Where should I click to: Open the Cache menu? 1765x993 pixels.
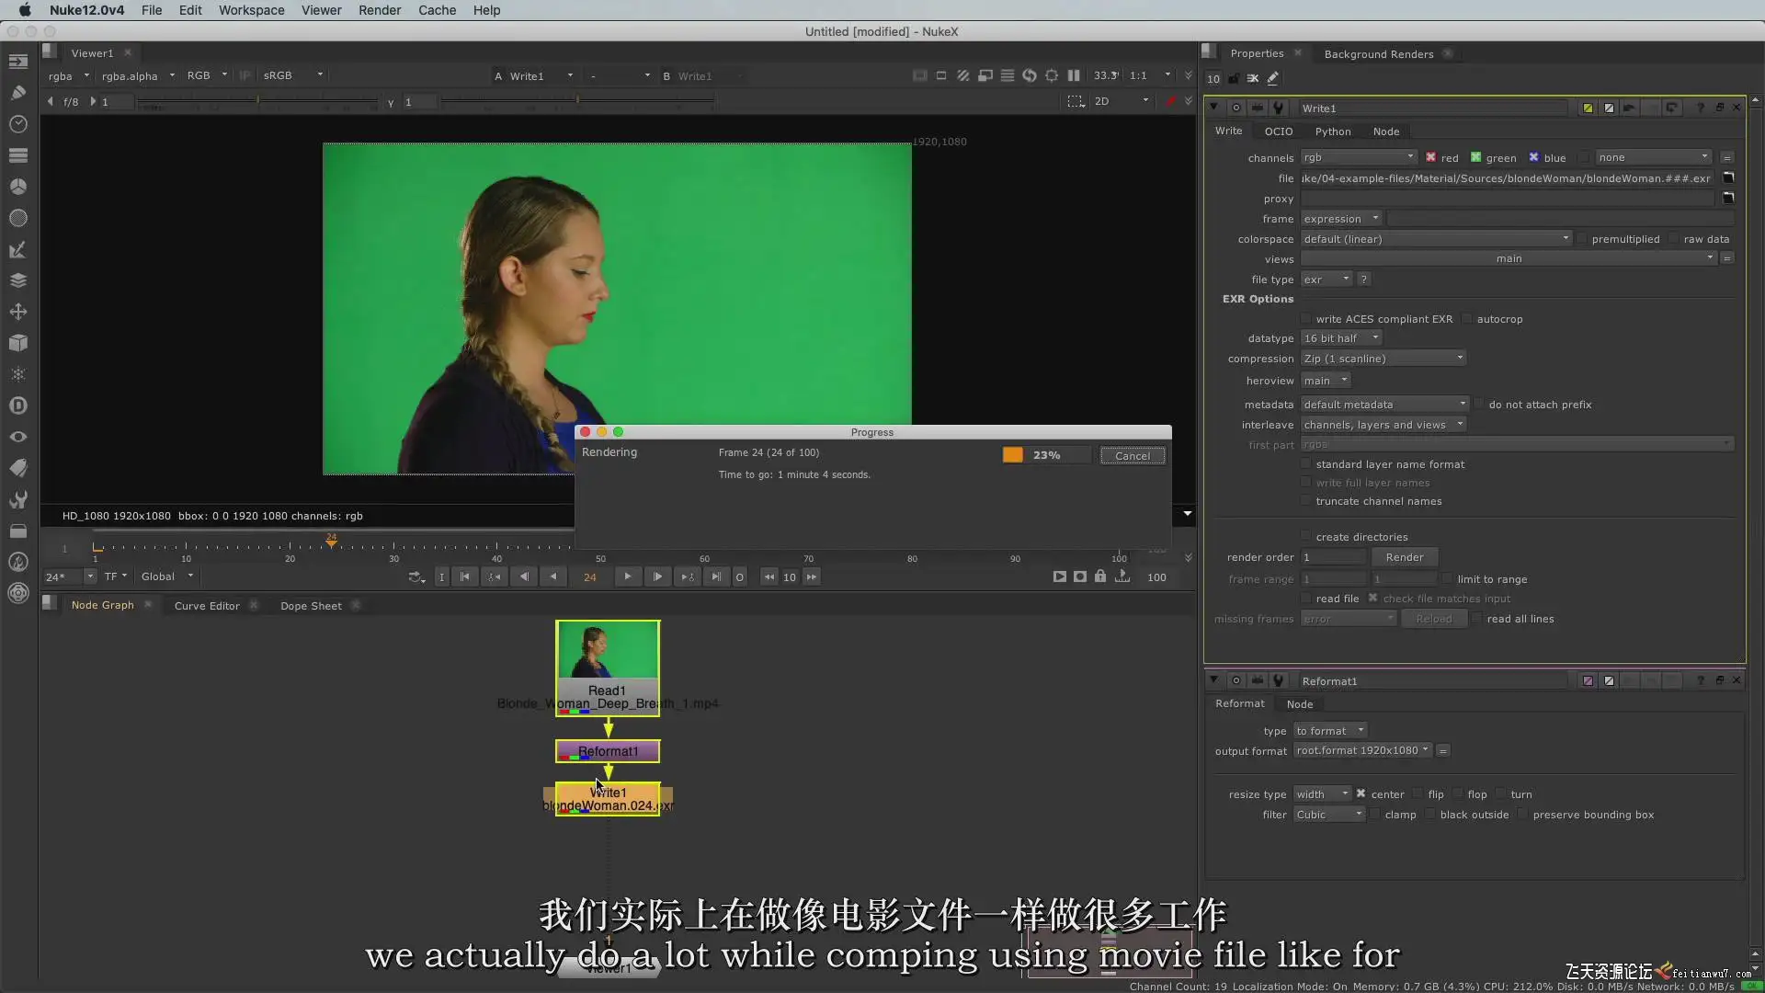tap(437, 10)
